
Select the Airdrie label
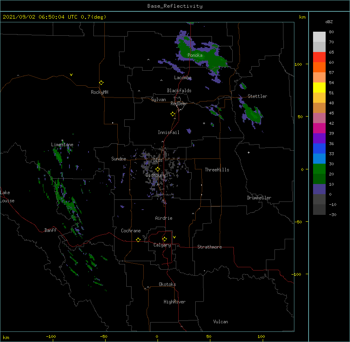(x=164, y=218)
